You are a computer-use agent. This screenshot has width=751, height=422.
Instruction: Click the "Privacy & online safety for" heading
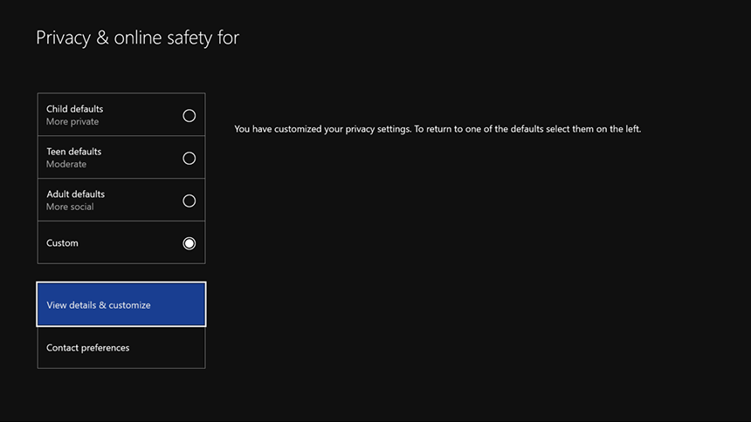coord(137,37)
